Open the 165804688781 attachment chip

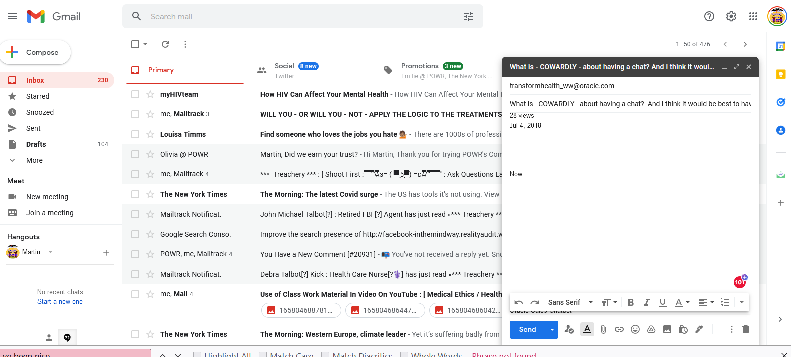pyautogui.click(x=301, y=310)
